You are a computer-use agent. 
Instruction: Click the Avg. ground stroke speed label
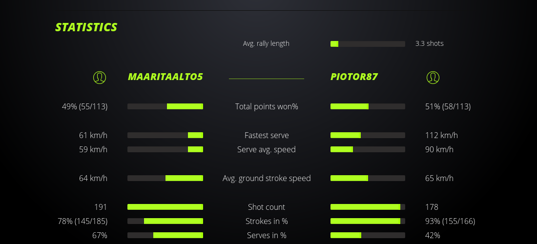tap(267, 178)
